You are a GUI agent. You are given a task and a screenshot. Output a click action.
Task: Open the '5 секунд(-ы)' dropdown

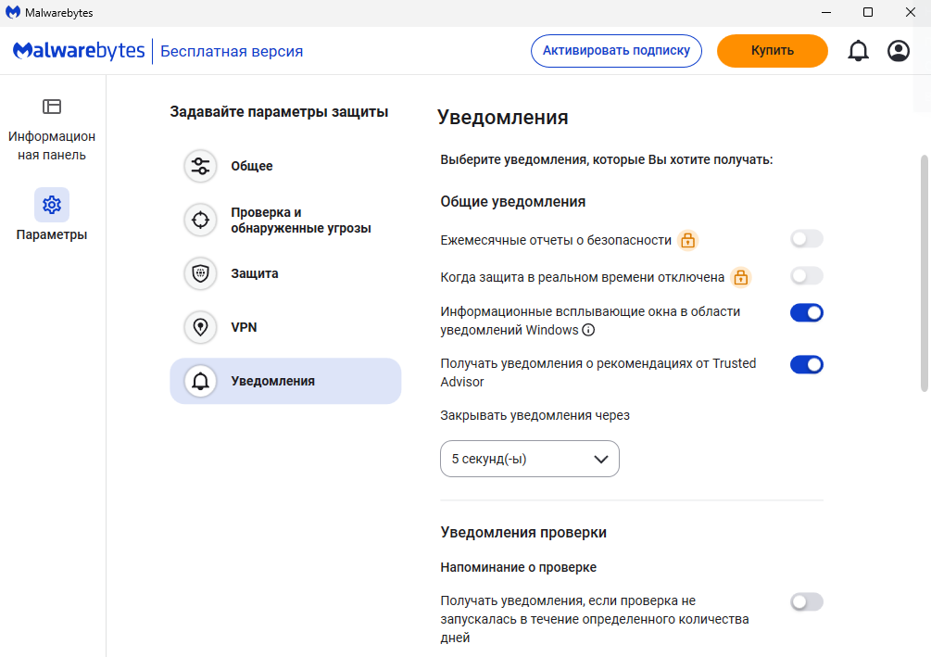pyautogui.click(x=529, y=459)
